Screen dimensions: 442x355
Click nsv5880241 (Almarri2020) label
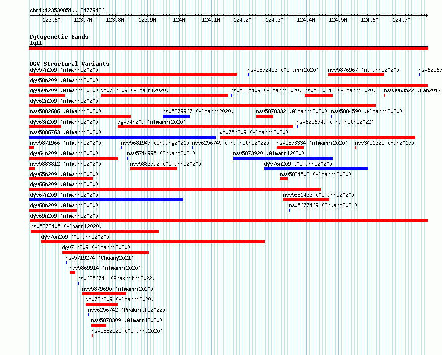(340, 90)
